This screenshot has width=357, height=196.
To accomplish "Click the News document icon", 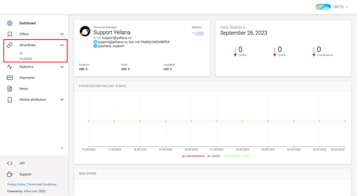I will tap(9, 89).
